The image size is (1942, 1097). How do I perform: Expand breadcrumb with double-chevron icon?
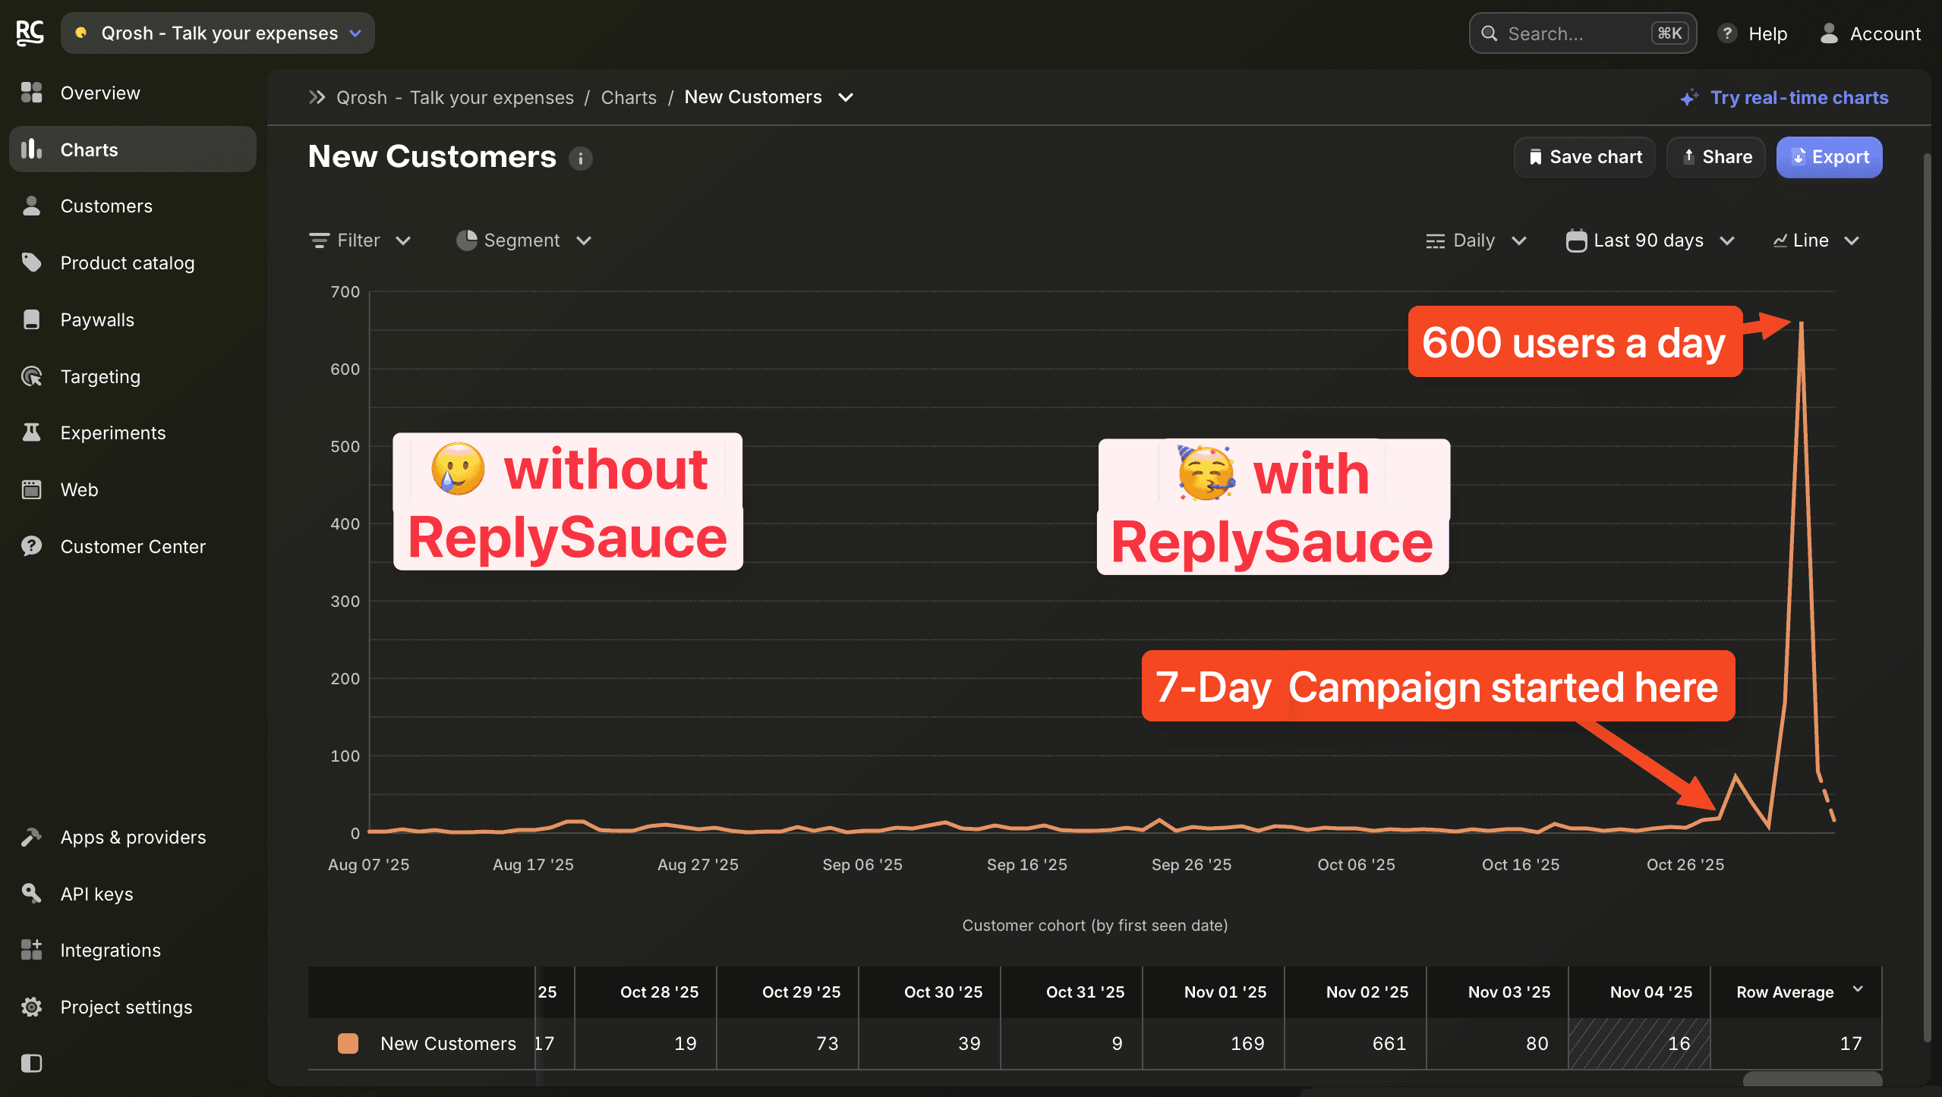317,97
